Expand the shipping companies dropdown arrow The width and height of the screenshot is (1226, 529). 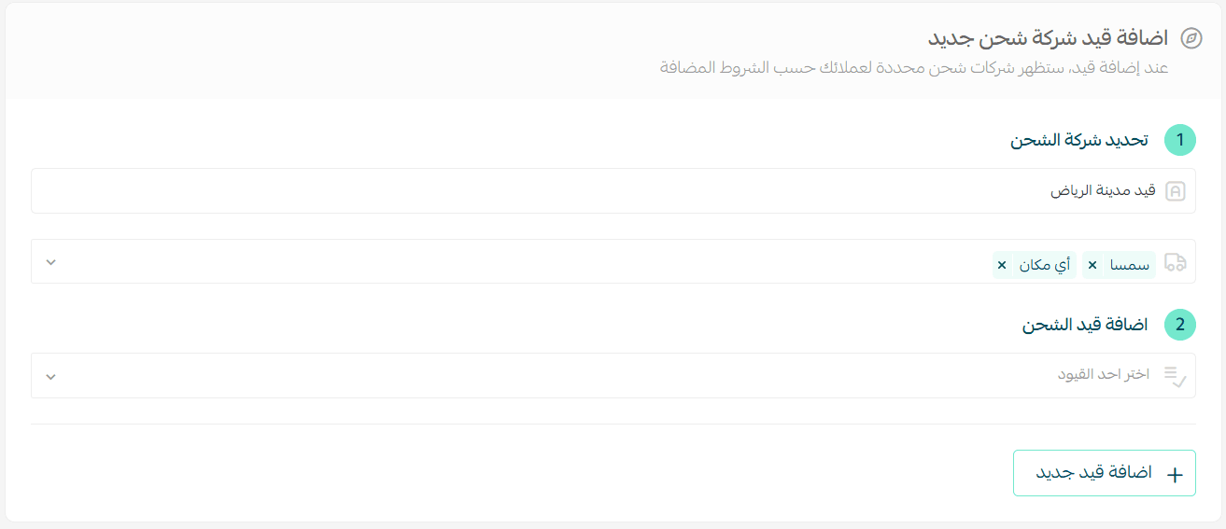51,262
